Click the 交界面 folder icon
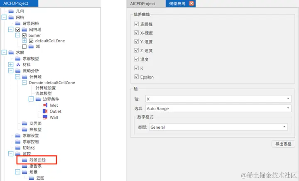Viewport: 299px width, 181px height. 25,123
